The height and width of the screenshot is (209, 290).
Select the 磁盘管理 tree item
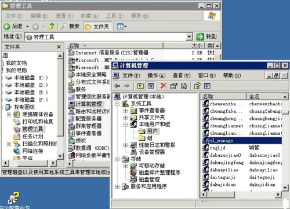click(x=149, y=179)
